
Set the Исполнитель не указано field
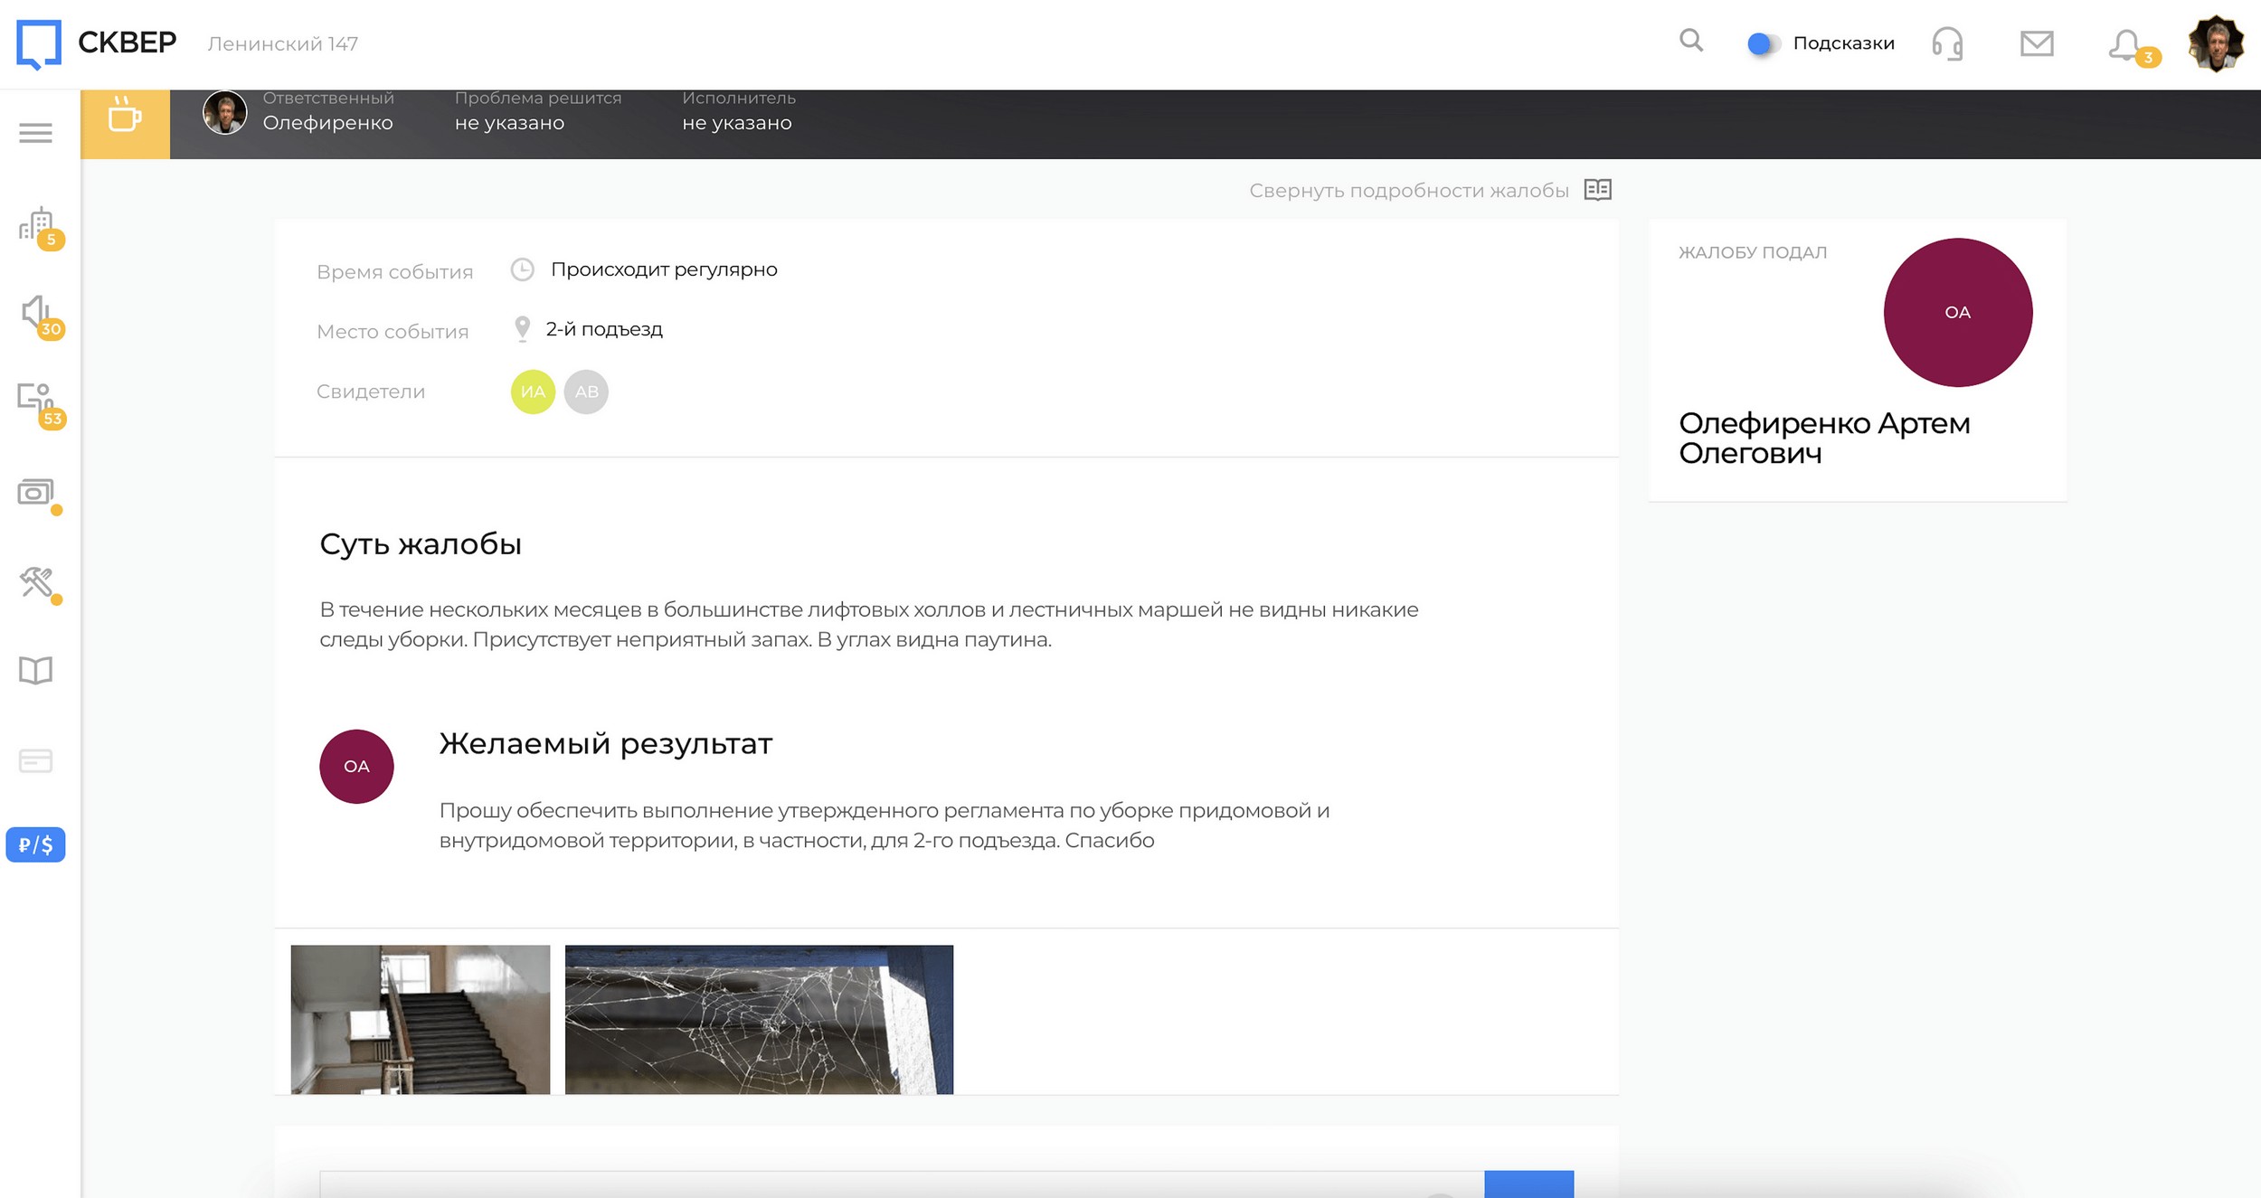point(737,114)
